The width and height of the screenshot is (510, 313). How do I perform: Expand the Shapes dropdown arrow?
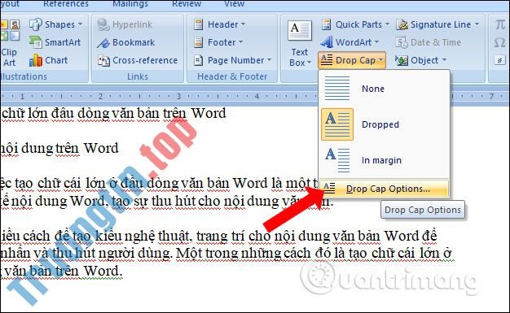pyautogui.click(x=81, y=24)
